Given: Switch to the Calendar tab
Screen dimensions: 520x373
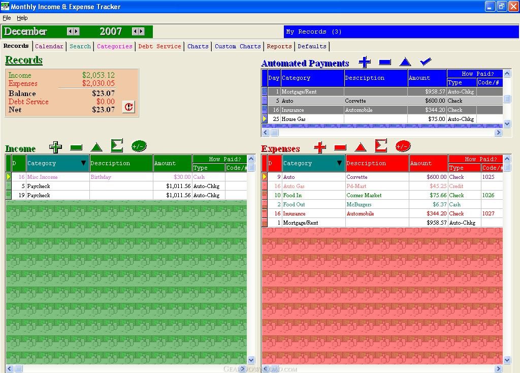Looking at the screenshot, I should (x=49, y=46).
